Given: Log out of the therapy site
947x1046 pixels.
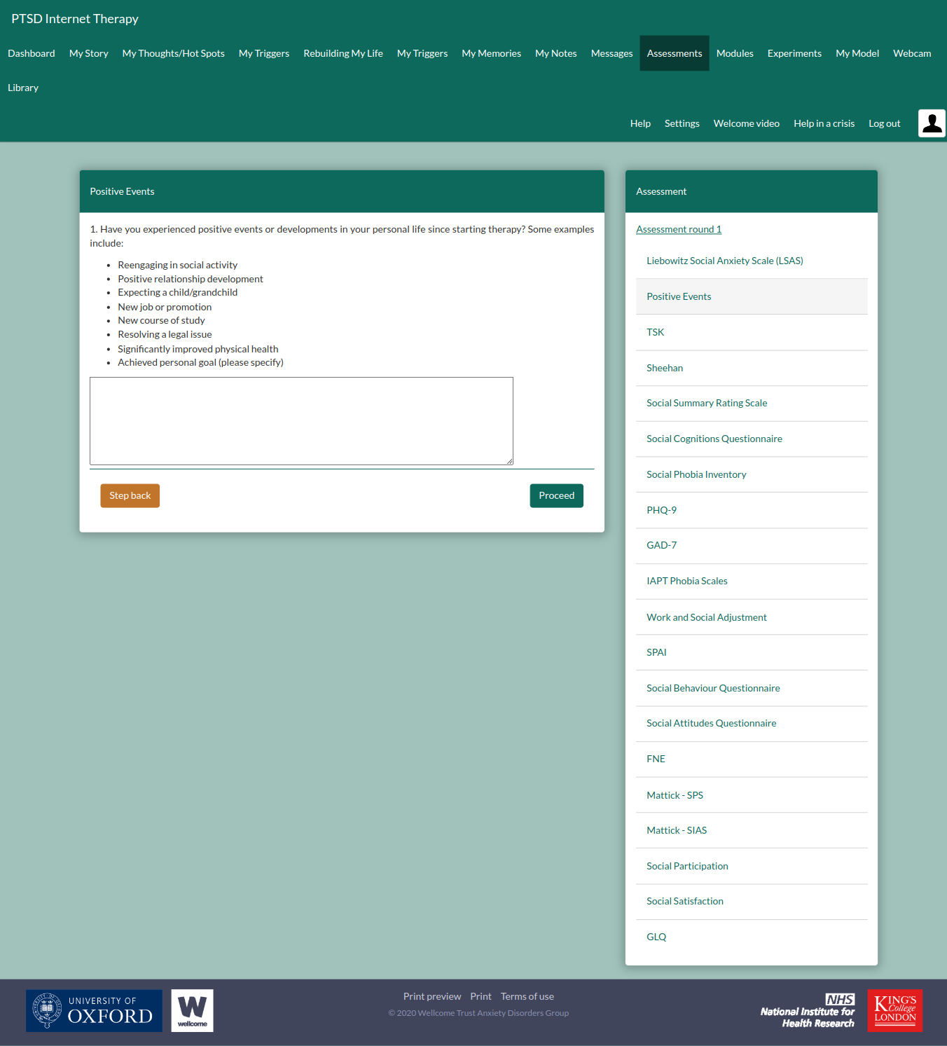Looking at the screenshot, I should pos(884,123).
